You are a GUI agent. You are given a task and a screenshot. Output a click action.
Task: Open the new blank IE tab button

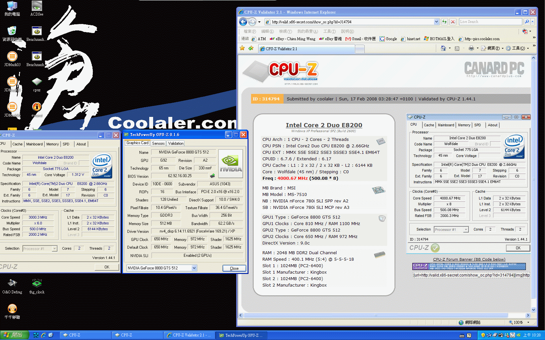[360, 49]
